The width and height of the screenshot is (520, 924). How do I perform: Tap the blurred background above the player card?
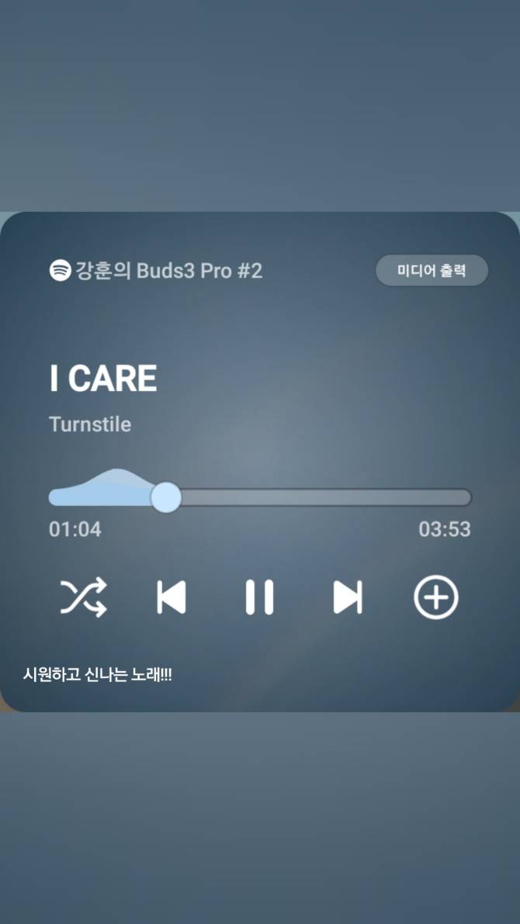tap(260, 106)
